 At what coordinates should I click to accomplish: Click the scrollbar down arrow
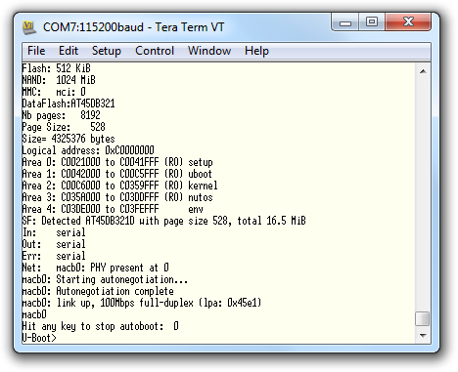tap(423, 335)
